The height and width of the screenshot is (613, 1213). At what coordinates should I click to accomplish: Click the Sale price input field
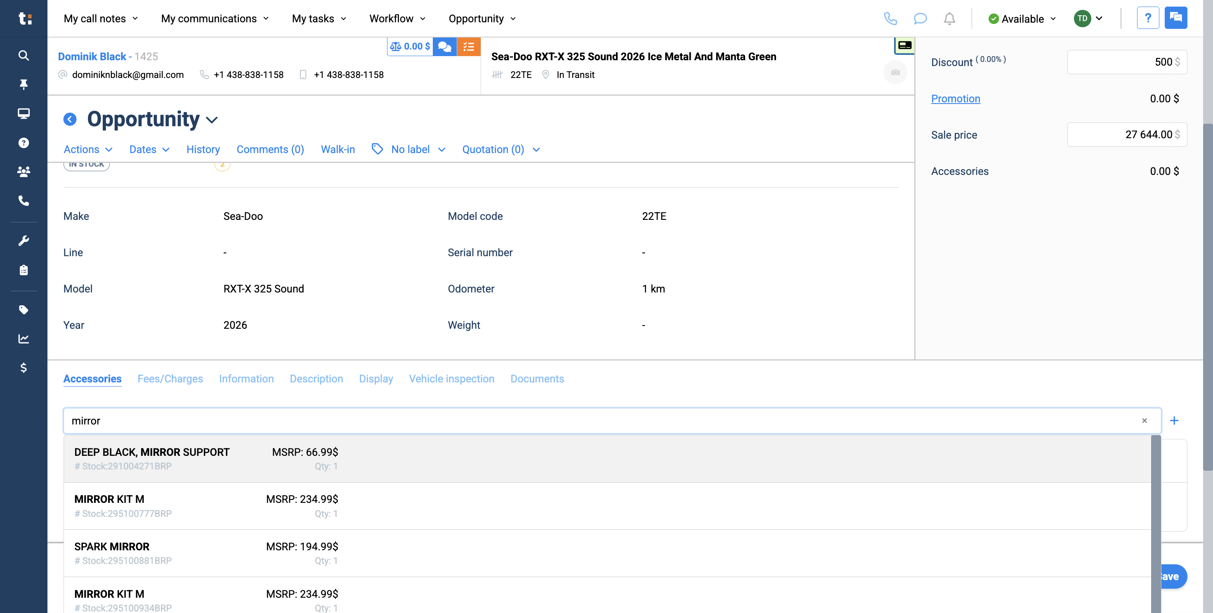click(1121, 134)
